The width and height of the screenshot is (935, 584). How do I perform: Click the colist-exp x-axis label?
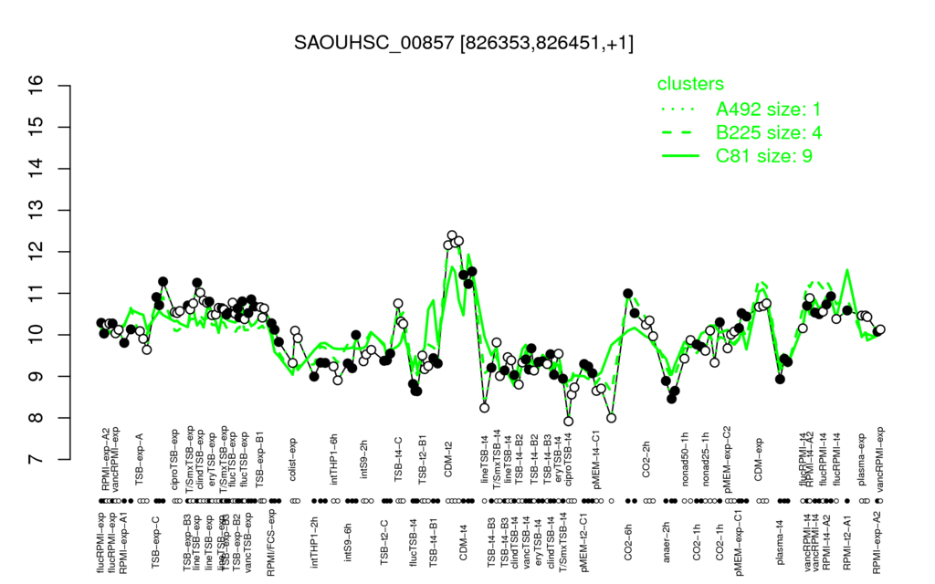pos(293,458)
